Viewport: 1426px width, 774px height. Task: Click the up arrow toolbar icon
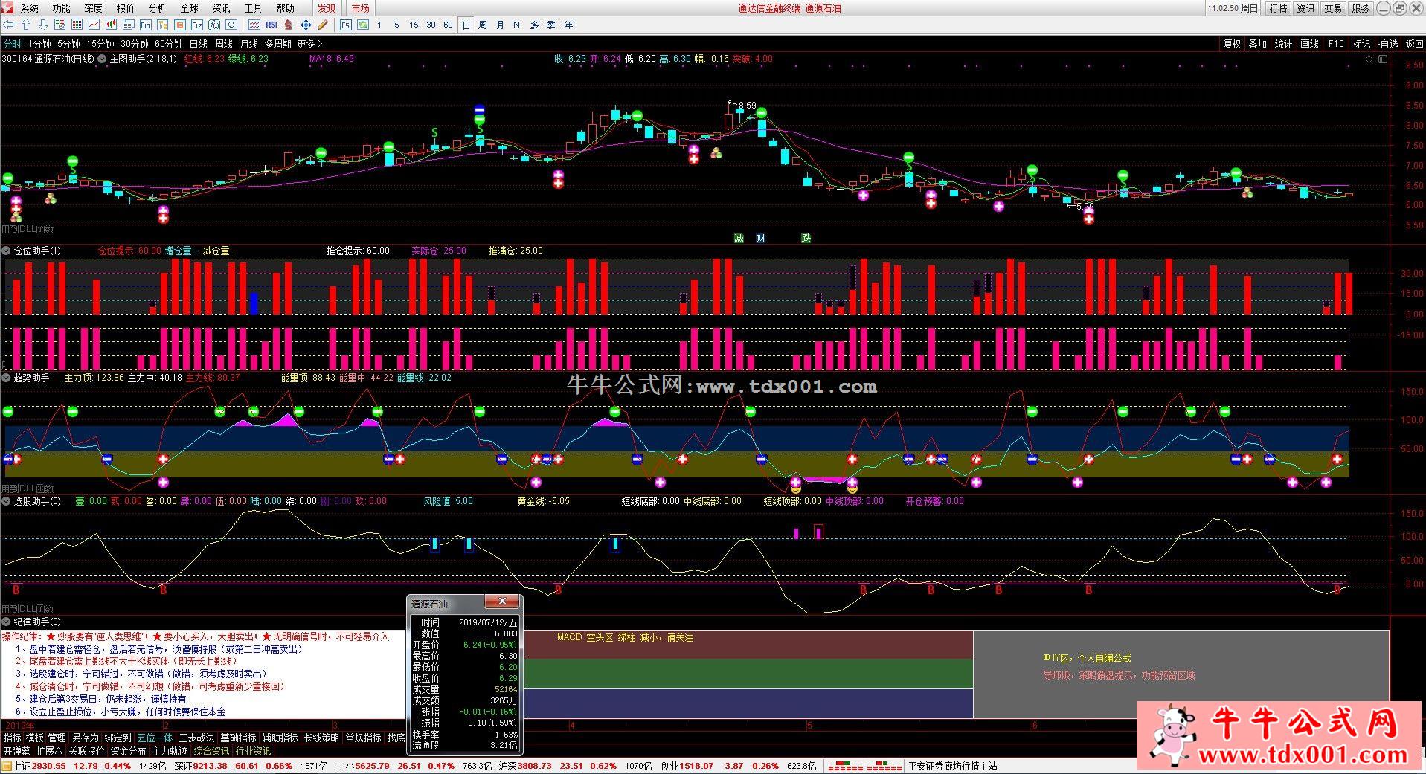(26, 25)
